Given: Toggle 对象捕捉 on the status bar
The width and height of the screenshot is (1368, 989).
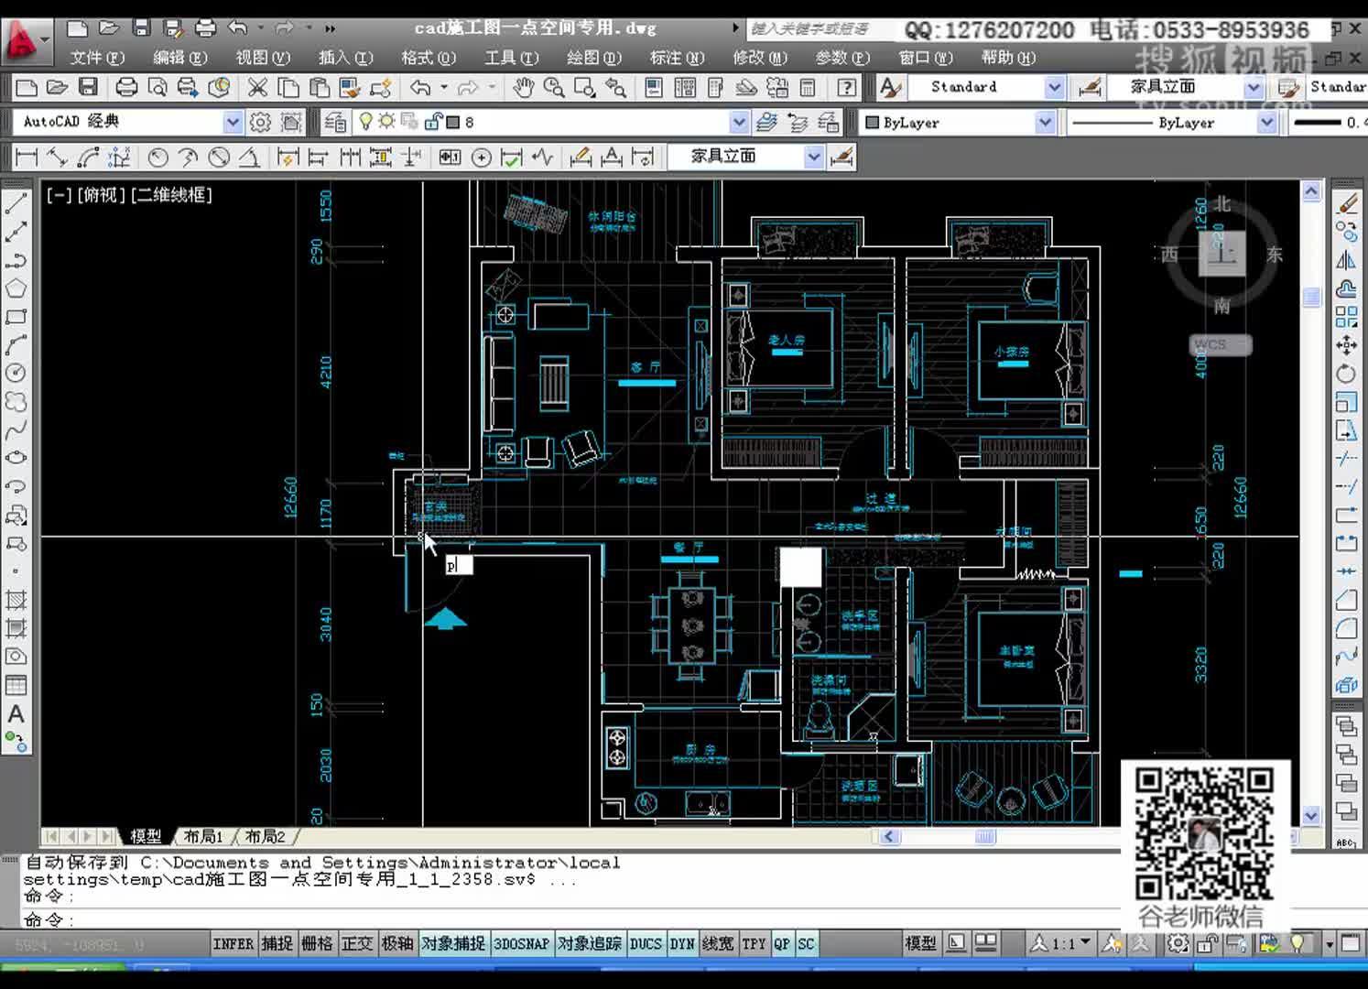Looking at the screenshot, I should pyautogui.click(x=453, y=943).
